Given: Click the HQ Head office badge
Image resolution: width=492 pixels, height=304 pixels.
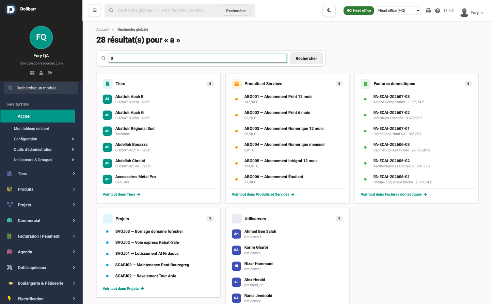Looking at the screenshot, I should click(359, 11).
